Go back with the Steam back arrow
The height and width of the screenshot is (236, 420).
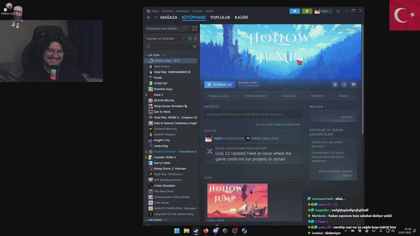149,17
